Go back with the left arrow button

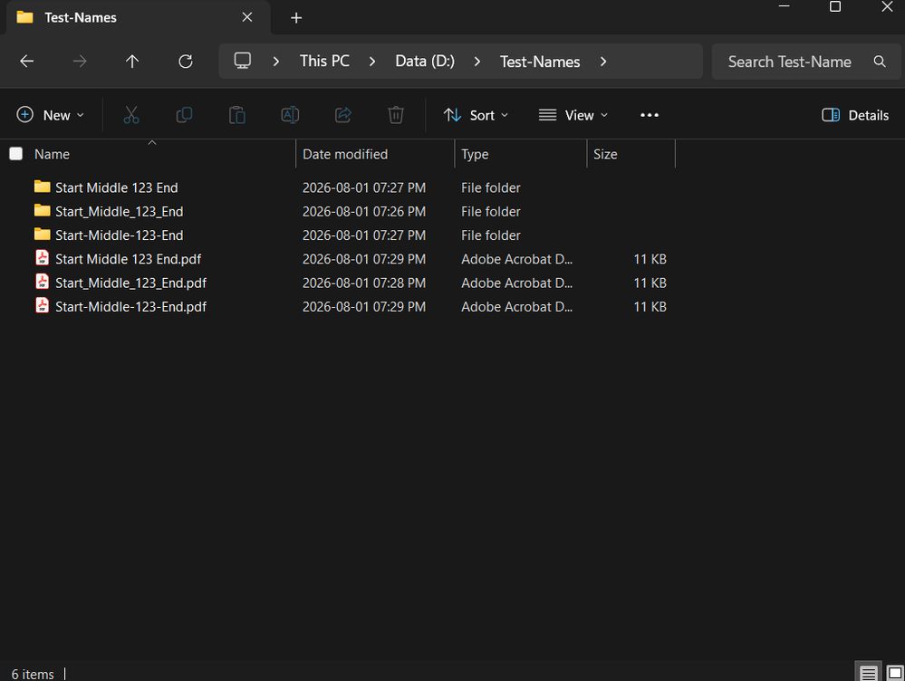(26, 62)
